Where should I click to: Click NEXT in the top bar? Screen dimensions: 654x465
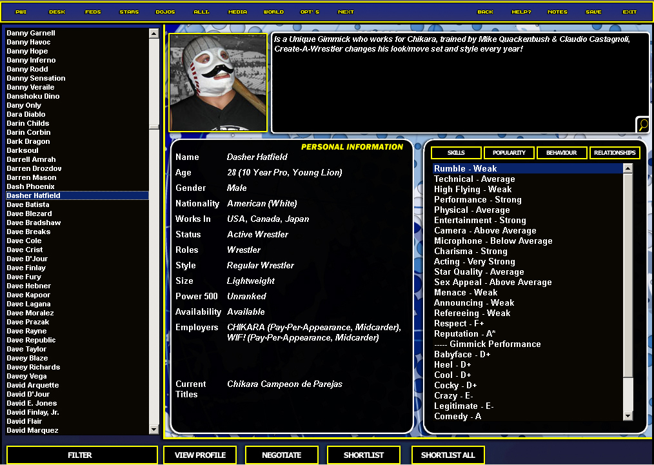346,12
